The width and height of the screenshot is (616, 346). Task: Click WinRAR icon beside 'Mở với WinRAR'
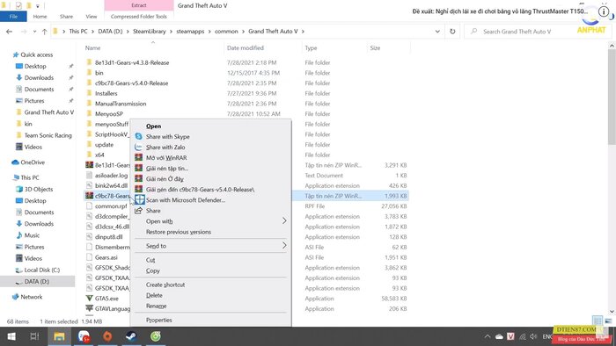pyautogui.click(x=138, y=157)
